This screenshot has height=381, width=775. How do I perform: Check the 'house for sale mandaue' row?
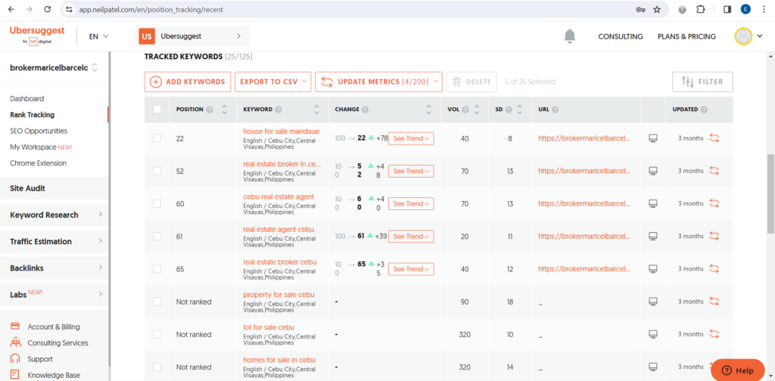pyautogui.click(x=157, y=138)
